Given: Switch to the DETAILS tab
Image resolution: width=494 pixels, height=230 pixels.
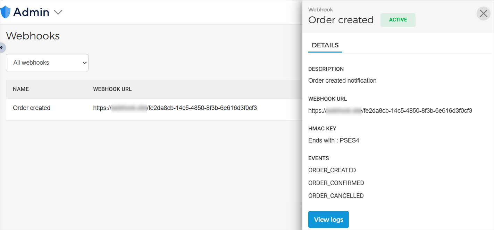Looking at the screenshot, I should [x=325, y=45].
